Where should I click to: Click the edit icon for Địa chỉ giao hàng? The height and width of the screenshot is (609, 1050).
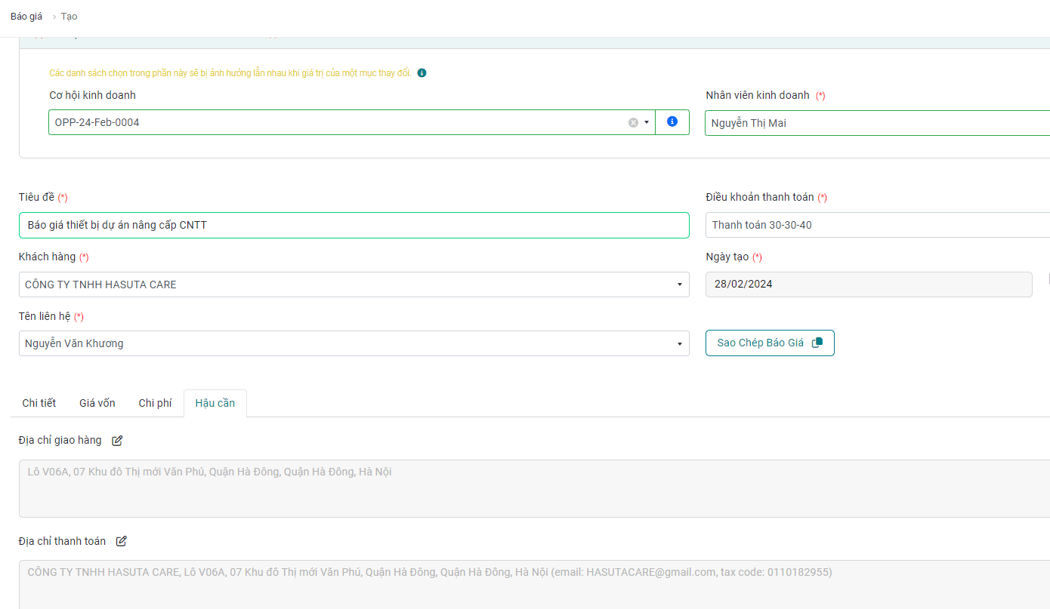click(117, 441)
